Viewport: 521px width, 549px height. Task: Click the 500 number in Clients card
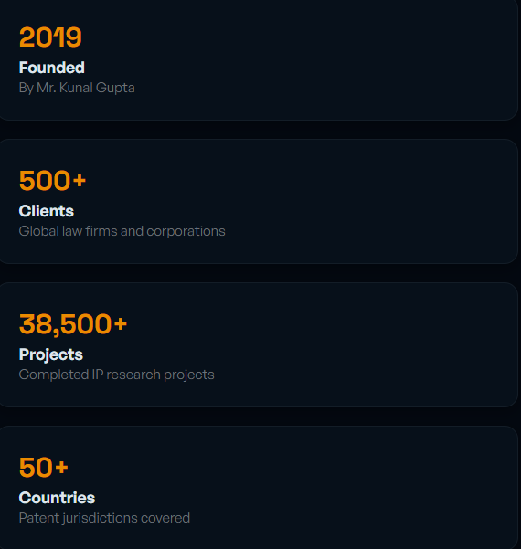pos(45,181)
